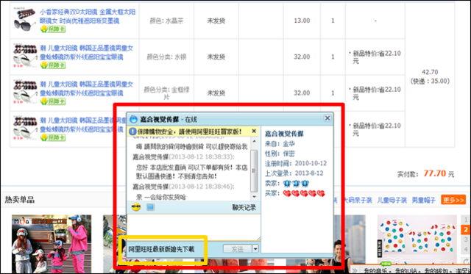Open the 小香家经典双D太阳镜 product link
The height and width of the screenshot is (274, 471).
[88, 16]
